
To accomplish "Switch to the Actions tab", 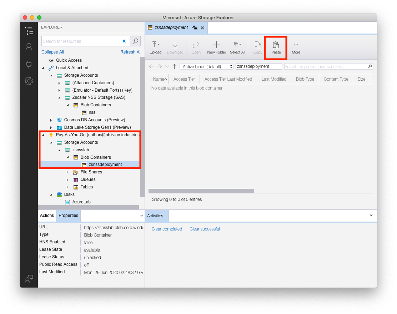I will (x=47, y=216).
